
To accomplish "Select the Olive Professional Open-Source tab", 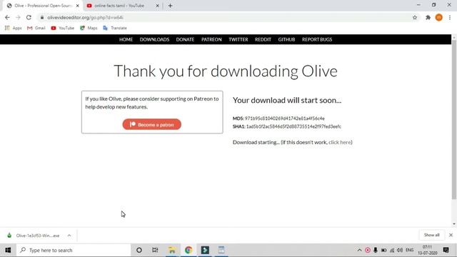I will (43, 6).
